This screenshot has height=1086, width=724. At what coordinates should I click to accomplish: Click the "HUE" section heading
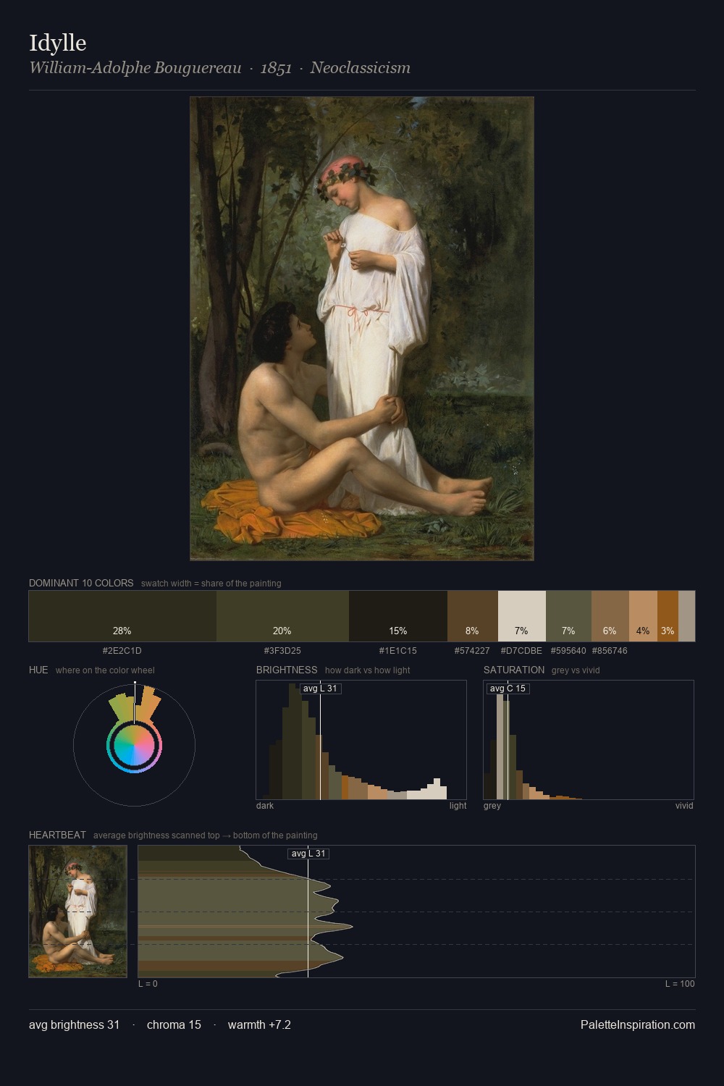pos(38,670)
